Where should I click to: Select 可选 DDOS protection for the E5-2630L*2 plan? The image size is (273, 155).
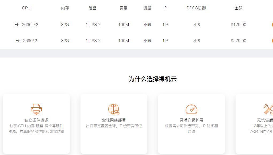pos(196,24)
